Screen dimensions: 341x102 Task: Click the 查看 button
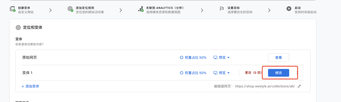278,58
